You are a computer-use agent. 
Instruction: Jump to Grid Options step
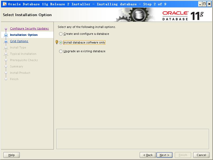19,41
